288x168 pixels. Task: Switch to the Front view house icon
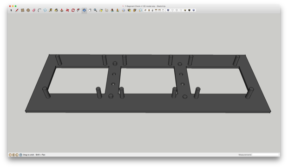click(152, 10)
